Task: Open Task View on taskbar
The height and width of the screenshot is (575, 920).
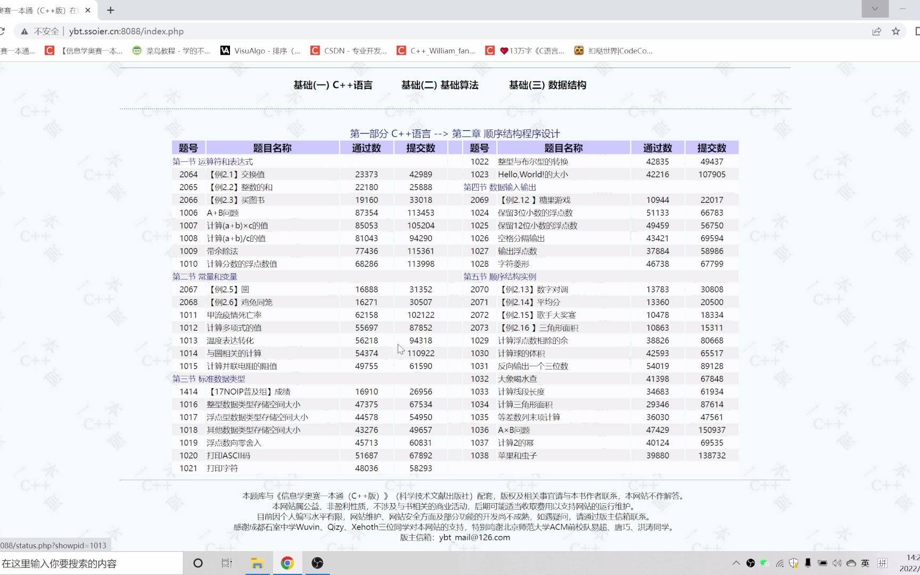Action: click(x=227, y=563)
